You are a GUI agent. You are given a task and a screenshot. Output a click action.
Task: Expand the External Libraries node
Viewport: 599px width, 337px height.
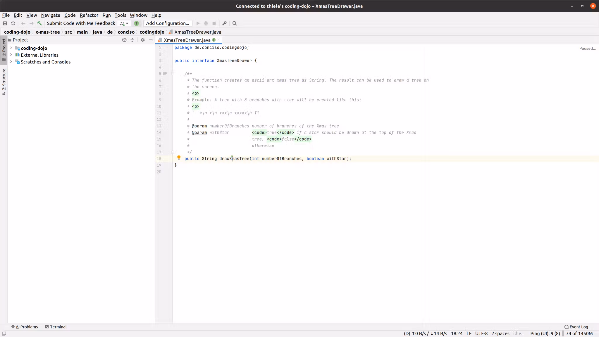11,55
